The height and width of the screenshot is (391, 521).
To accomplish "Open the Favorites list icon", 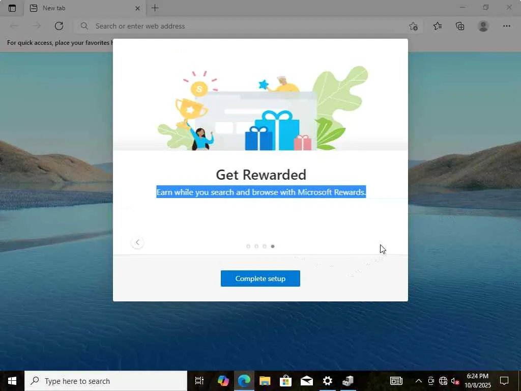I will click(x=438, y=26).
